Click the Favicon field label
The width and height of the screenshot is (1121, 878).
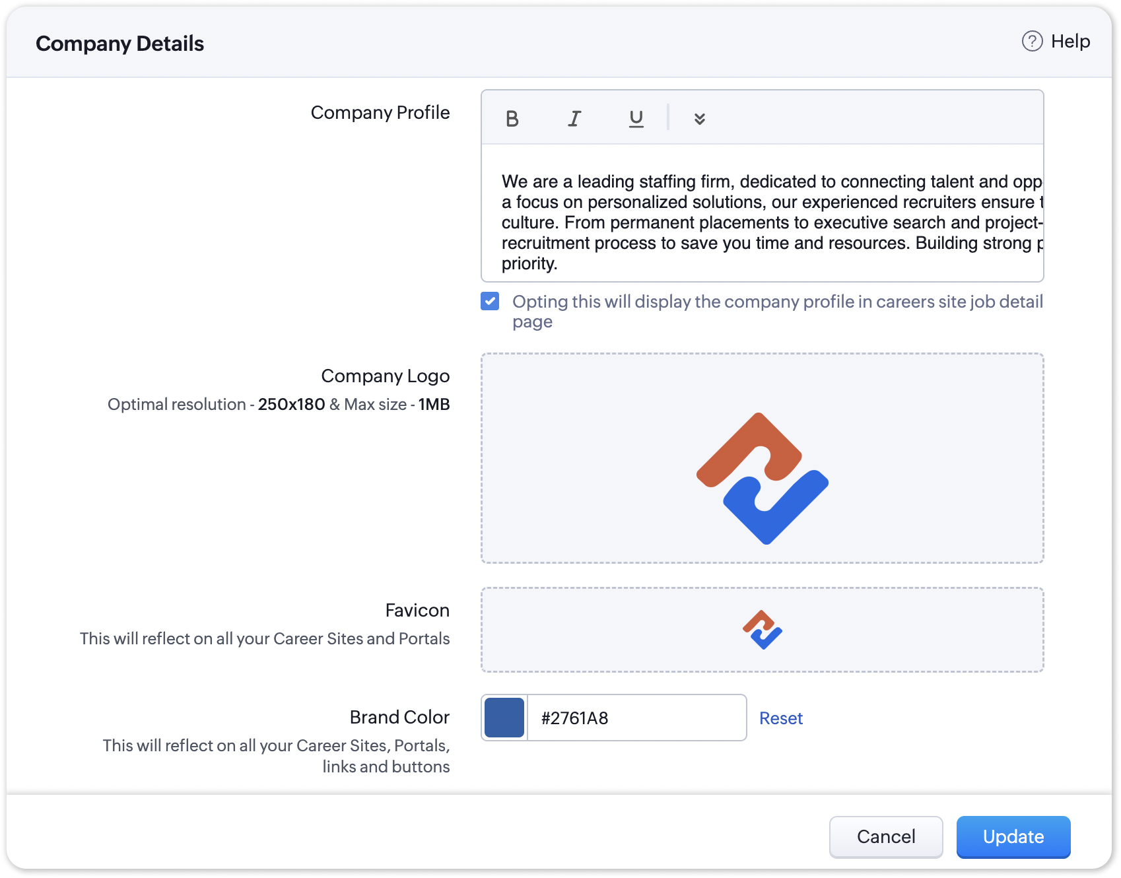tap(417, 611)
